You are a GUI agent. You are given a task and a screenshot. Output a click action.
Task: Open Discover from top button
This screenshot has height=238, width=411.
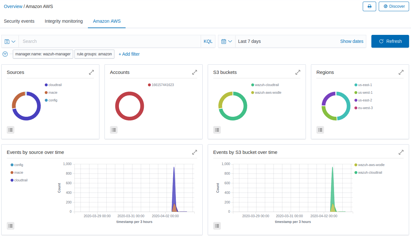(x=394, y=6)
